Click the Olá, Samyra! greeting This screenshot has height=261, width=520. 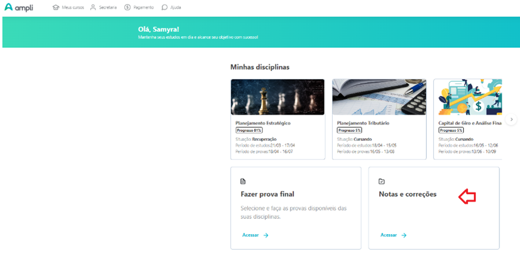[158, 29]
